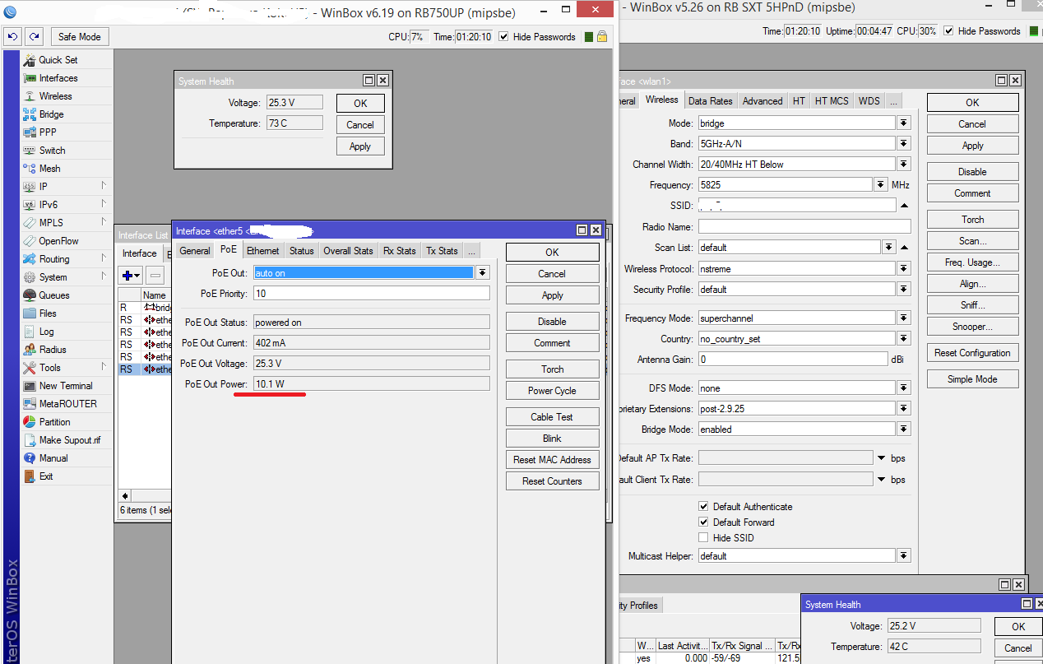Enable the Hide SSID checkbox

(703, 538)
